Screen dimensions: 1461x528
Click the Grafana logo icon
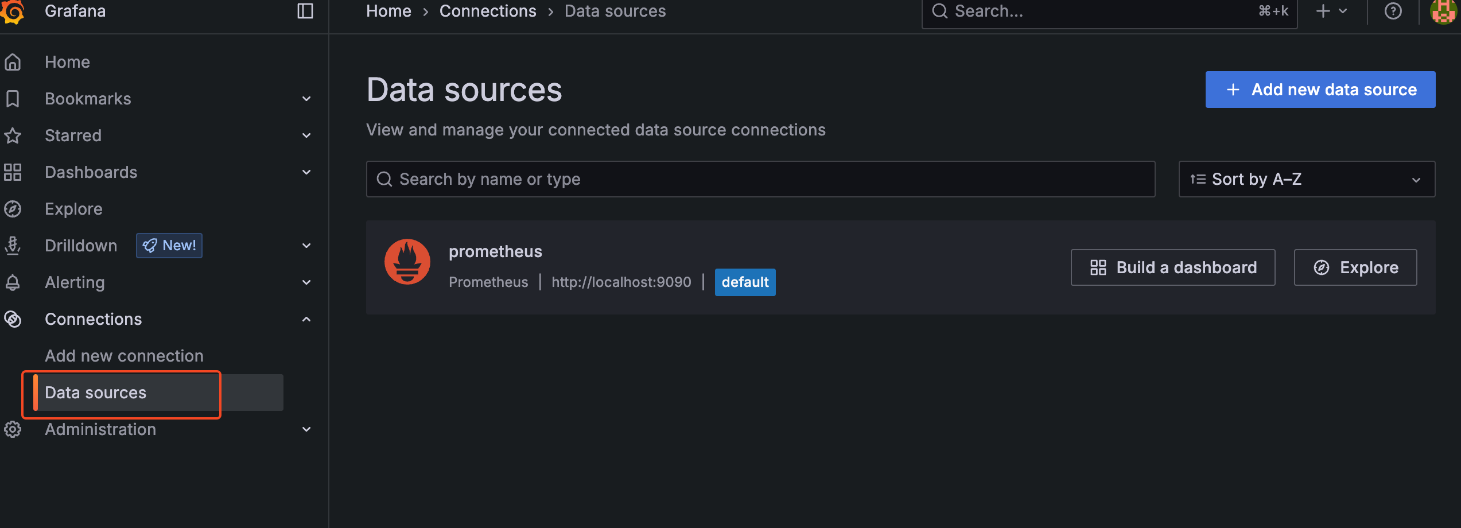pos(13,11)
